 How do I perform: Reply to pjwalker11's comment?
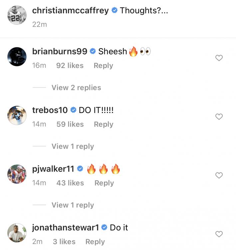coord(104,183)
